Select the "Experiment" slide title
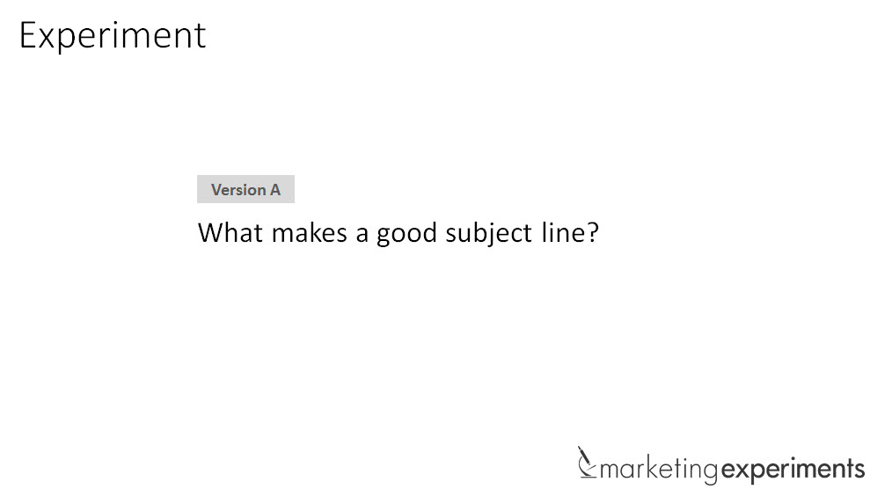The image size is (870, 489). [x=113, y=35]
